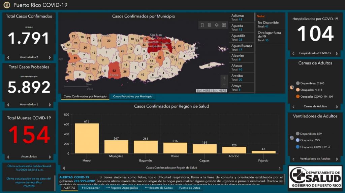Screen dimensions: 345x193
Task: Zoom in on the map
Action: pos(224,78)
